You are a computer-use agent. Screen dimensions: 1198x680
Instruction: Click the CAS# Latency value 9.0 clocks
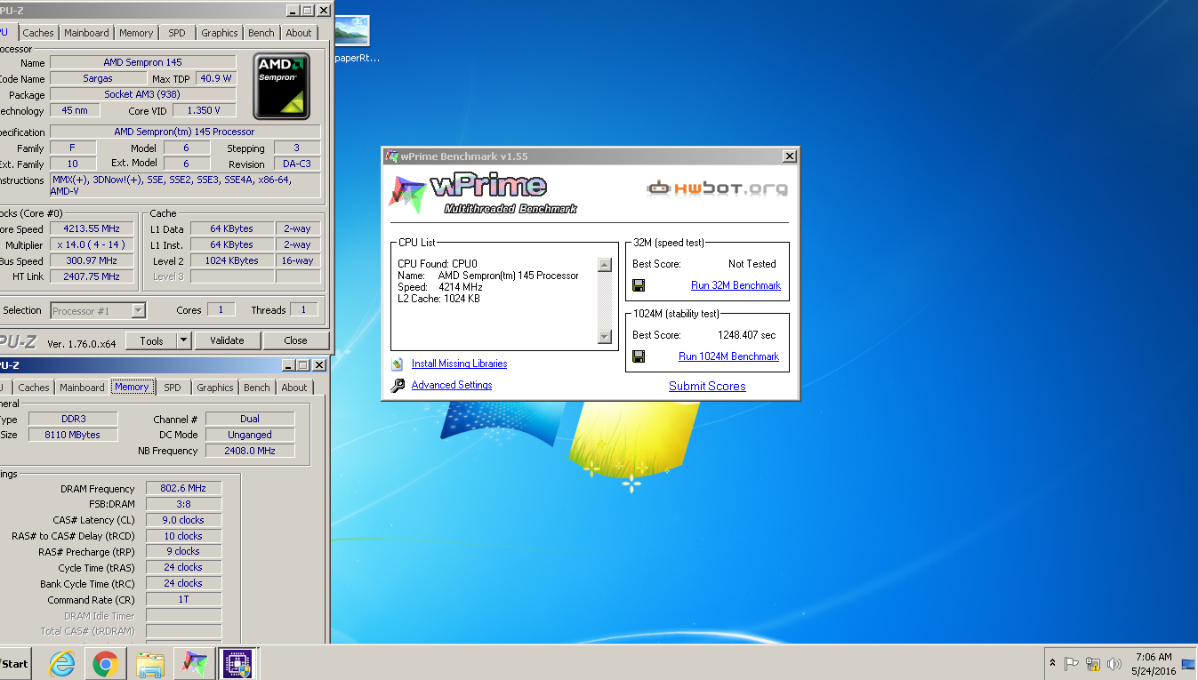183,520
